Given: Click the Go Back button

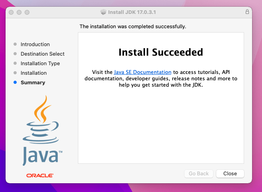Looking at the screenshot, I should click(x=199, y=174).
